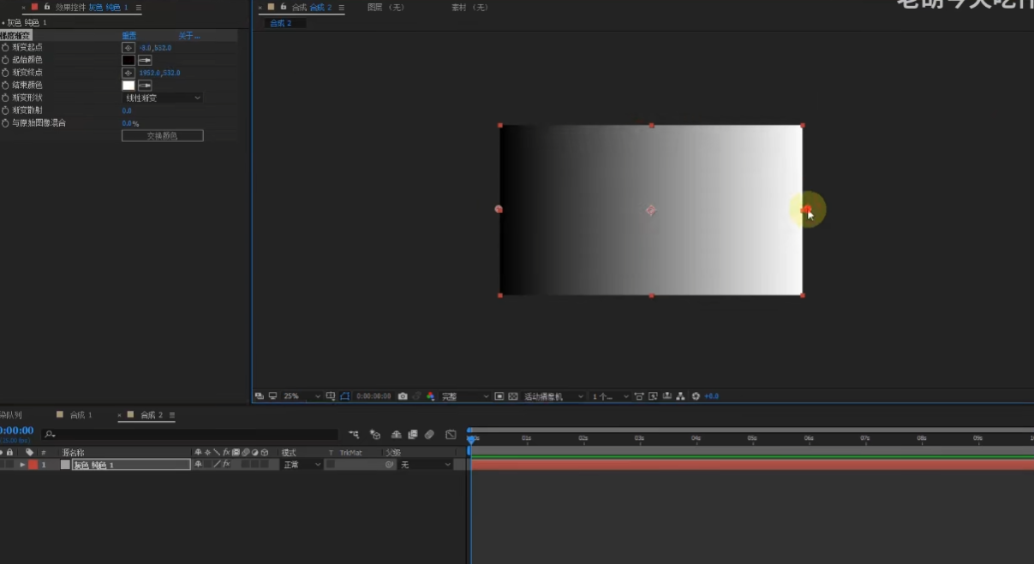Toggle stopwatch for 起始颜色

[x=5, y=60]
